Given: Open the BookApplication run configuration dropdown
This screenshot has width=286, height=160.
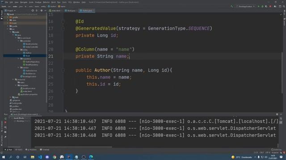Looking at the screenshot, I should tap(245, 6).
